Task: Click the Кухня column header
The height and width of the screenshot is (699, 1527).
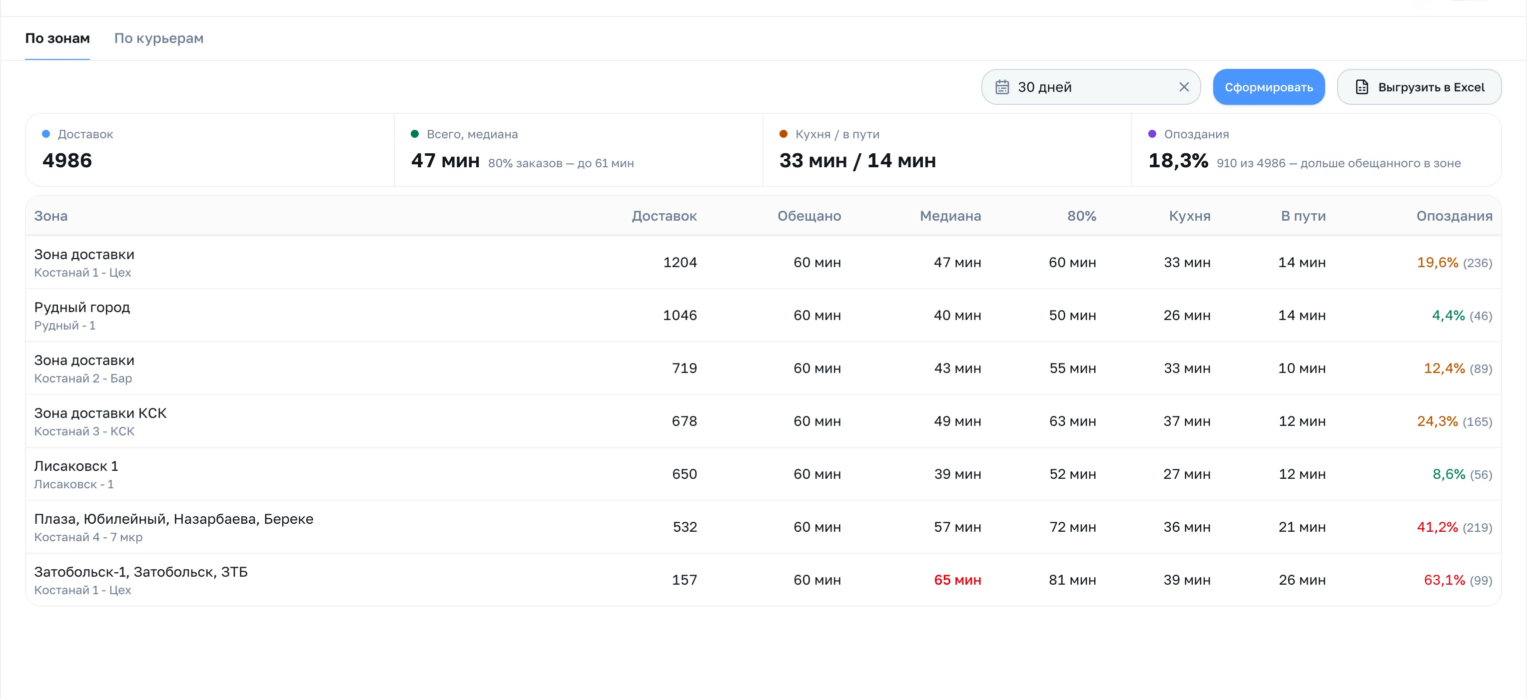Action: (x=1190, y=216)
